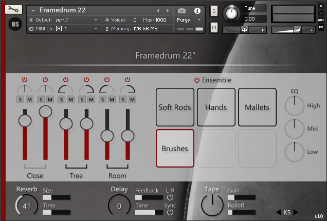Click the EQ High knob

(294, 106)
